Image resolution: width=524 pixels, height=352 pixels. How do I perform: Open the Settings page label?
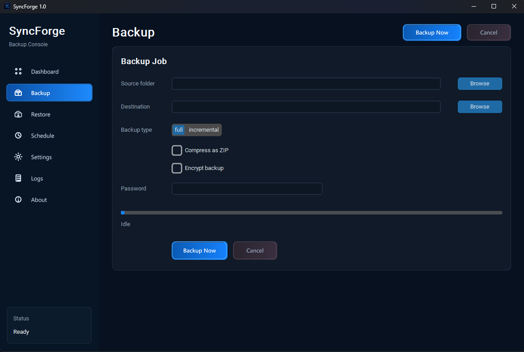41,157
